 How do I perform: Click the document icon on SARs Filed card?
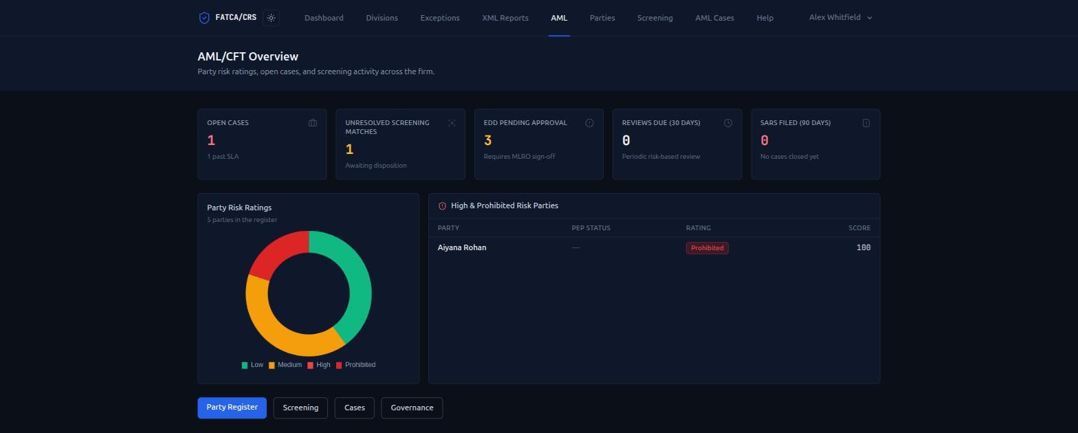pos(866,123)
